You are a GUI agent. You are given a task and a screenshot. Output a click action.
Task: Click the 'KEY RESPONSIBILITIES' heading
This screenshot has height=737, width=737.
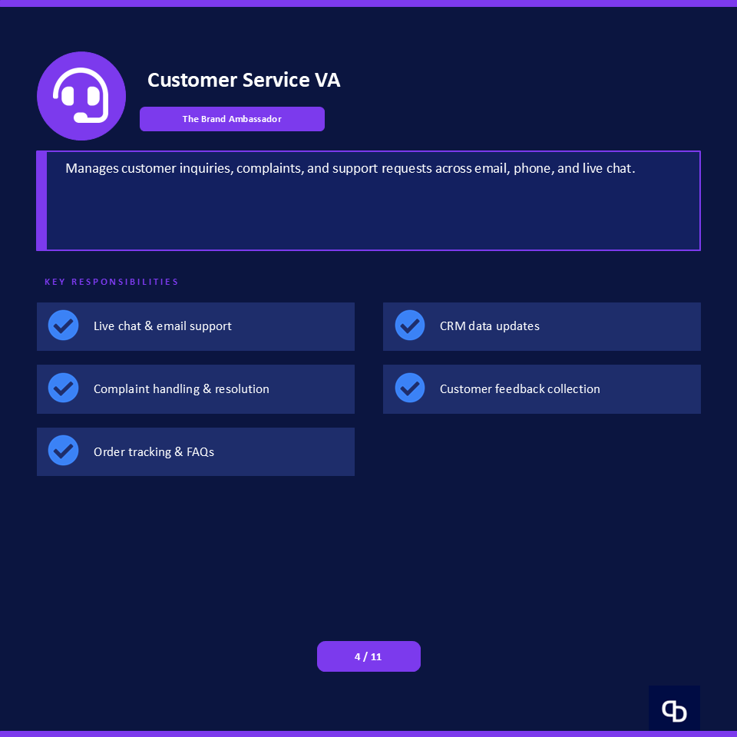point(111,282)
